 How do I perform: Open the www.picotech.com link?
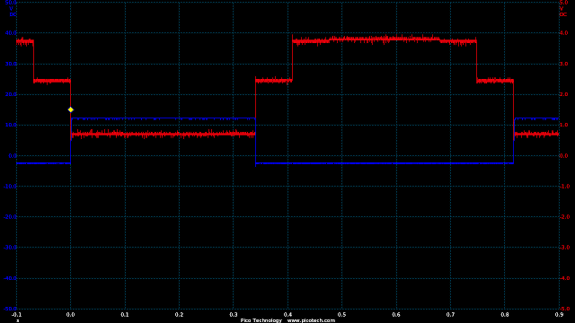click(x=311, y=320)
